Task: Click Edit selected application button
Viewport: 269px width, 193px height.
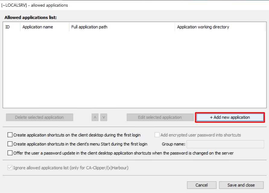Action: click(160, 117)
